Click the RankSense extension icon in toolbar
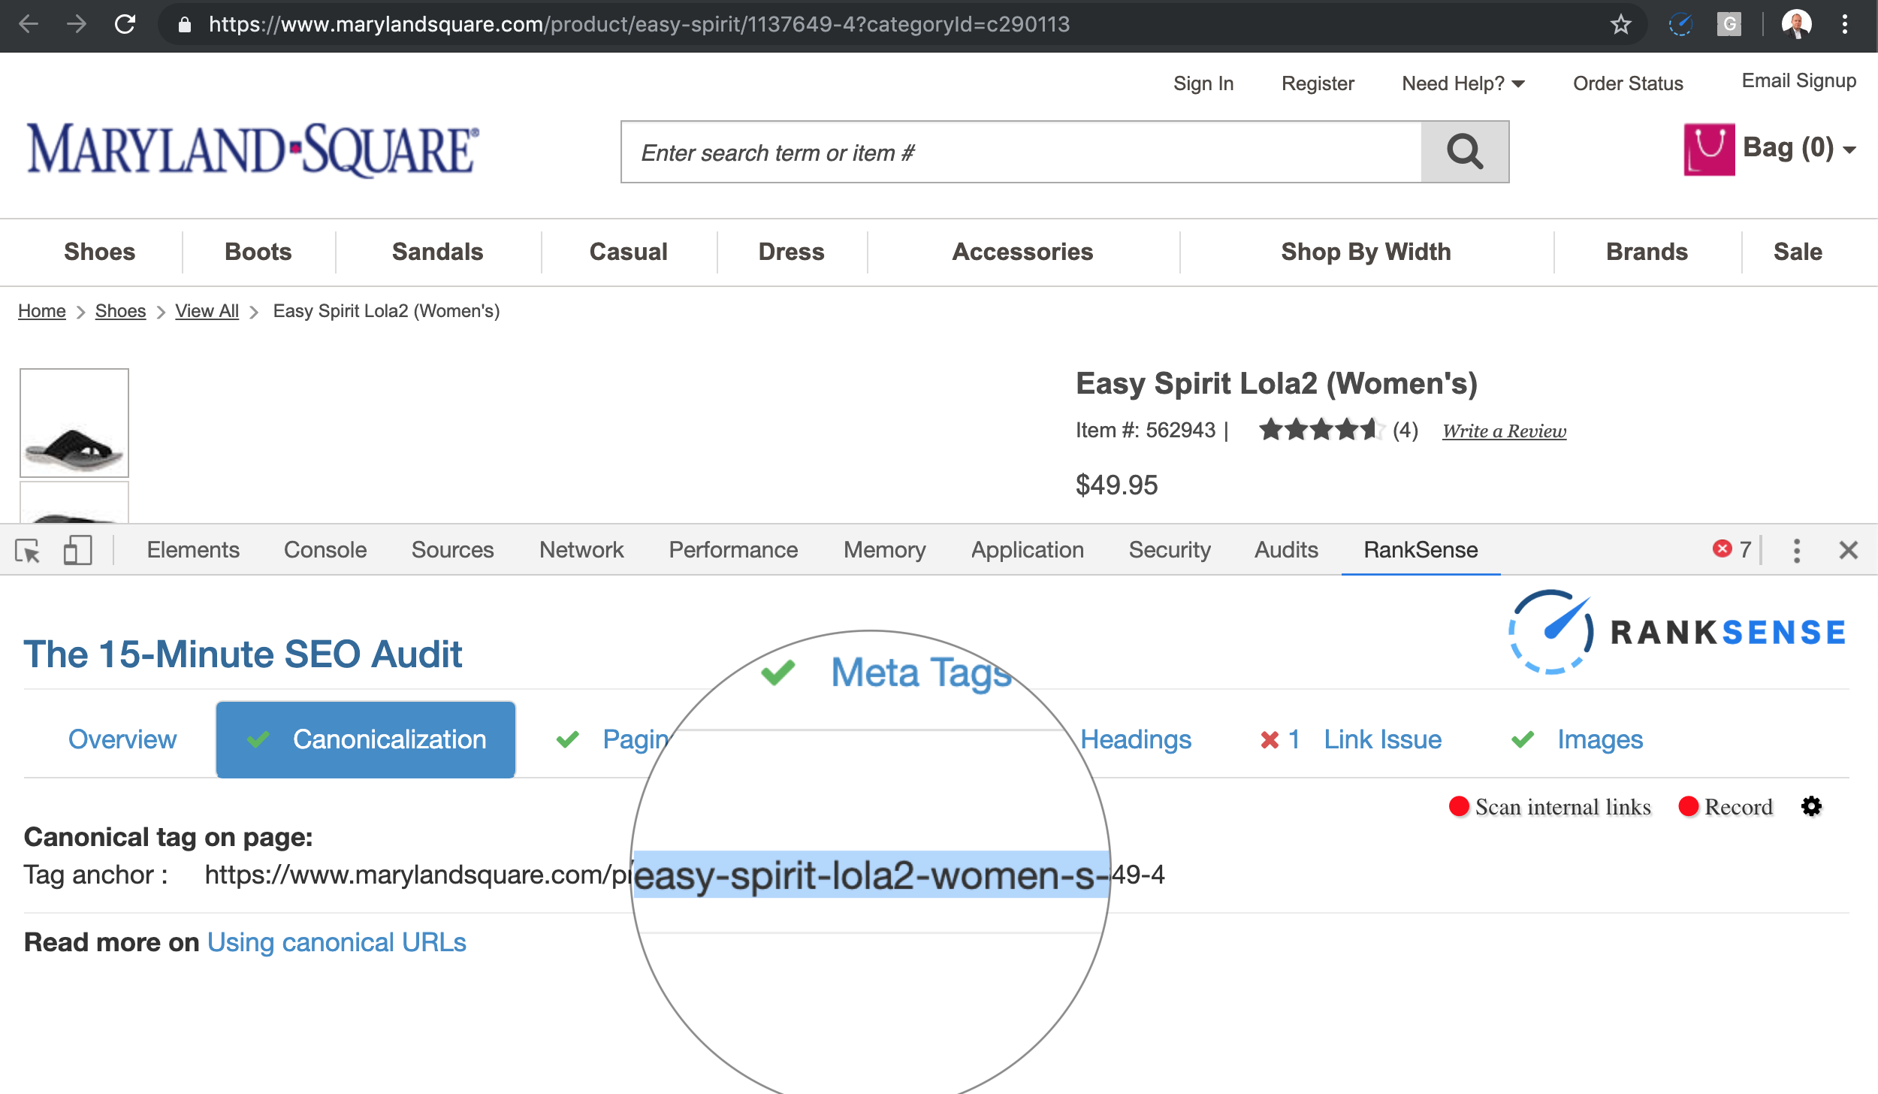1878x1094 pixels. point(1680,25)
